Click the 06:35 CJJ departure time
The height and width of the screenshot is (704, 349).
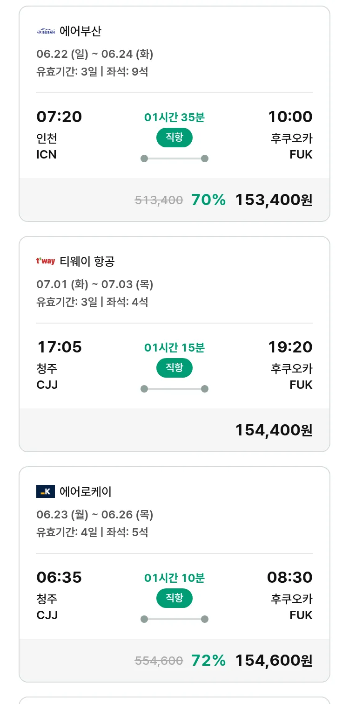59,577
